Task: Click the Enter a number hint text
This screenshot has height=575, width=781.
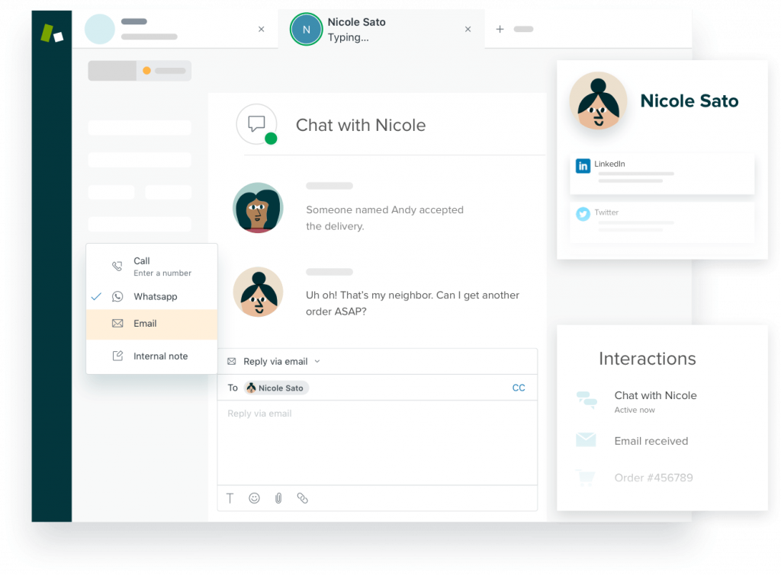Action: (162, 273)
